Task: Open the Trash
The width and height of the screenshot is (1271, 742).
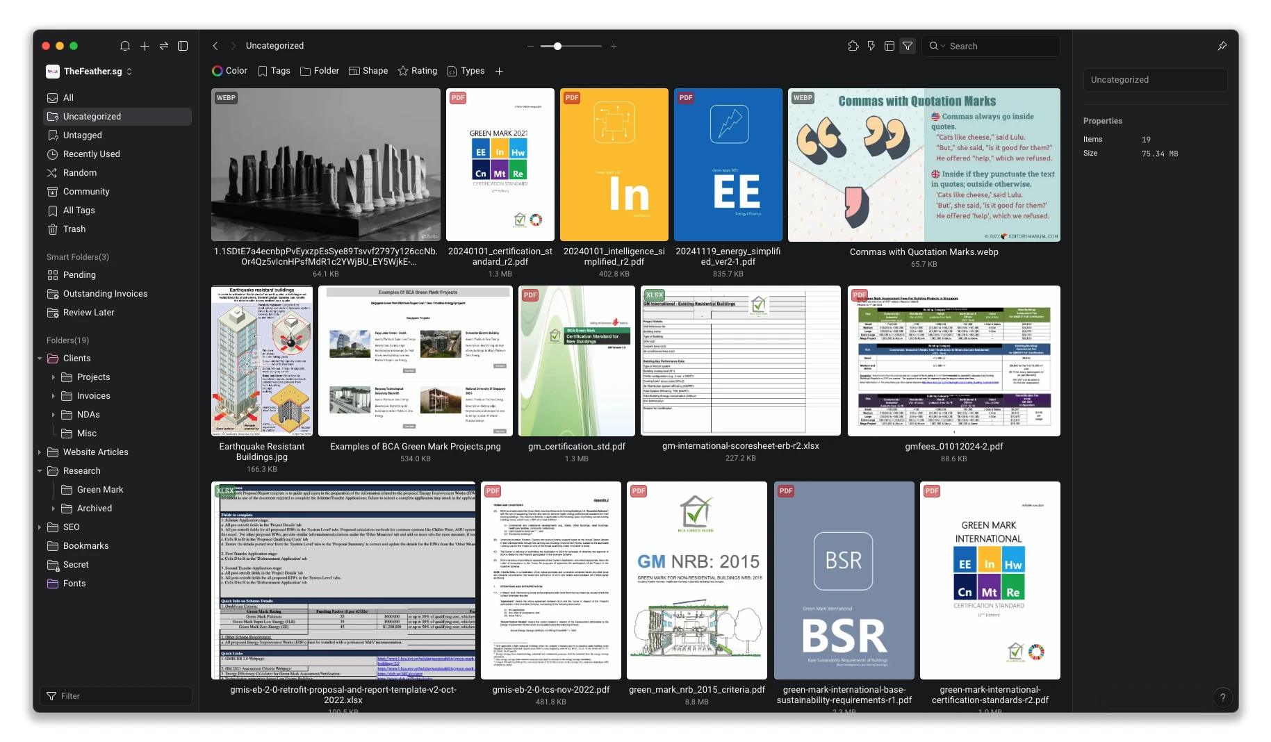Action: point(117,229)
